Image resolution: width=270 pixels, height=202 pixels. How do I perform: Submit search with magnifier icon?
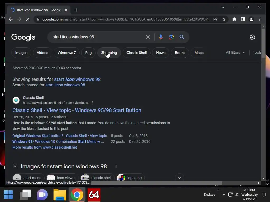[182, 37]
